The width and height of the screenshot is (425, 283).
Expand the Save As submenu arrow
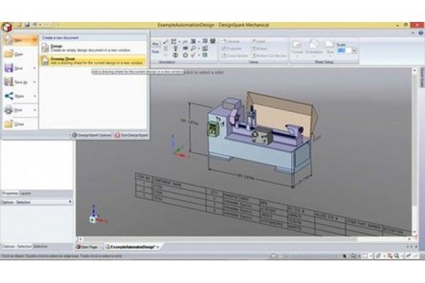click(35, 82)
